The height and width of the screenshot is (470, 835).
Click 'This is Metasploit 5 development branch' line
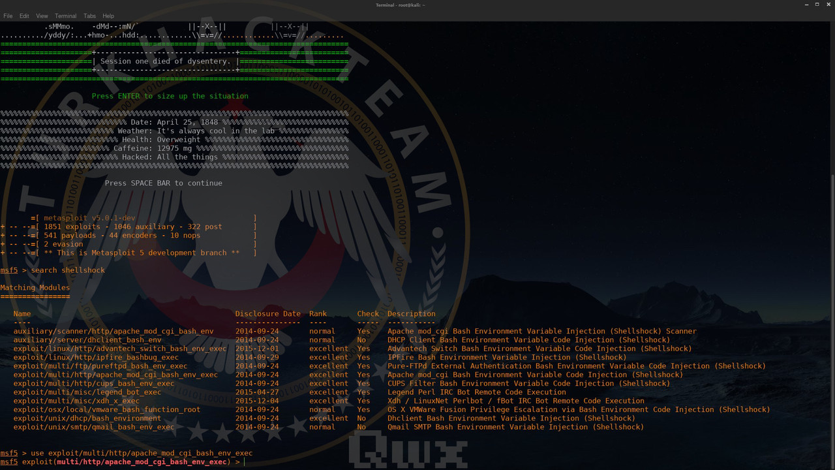(x=142, y=253)
